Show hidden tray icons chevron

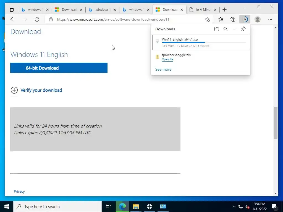[234, 206]
